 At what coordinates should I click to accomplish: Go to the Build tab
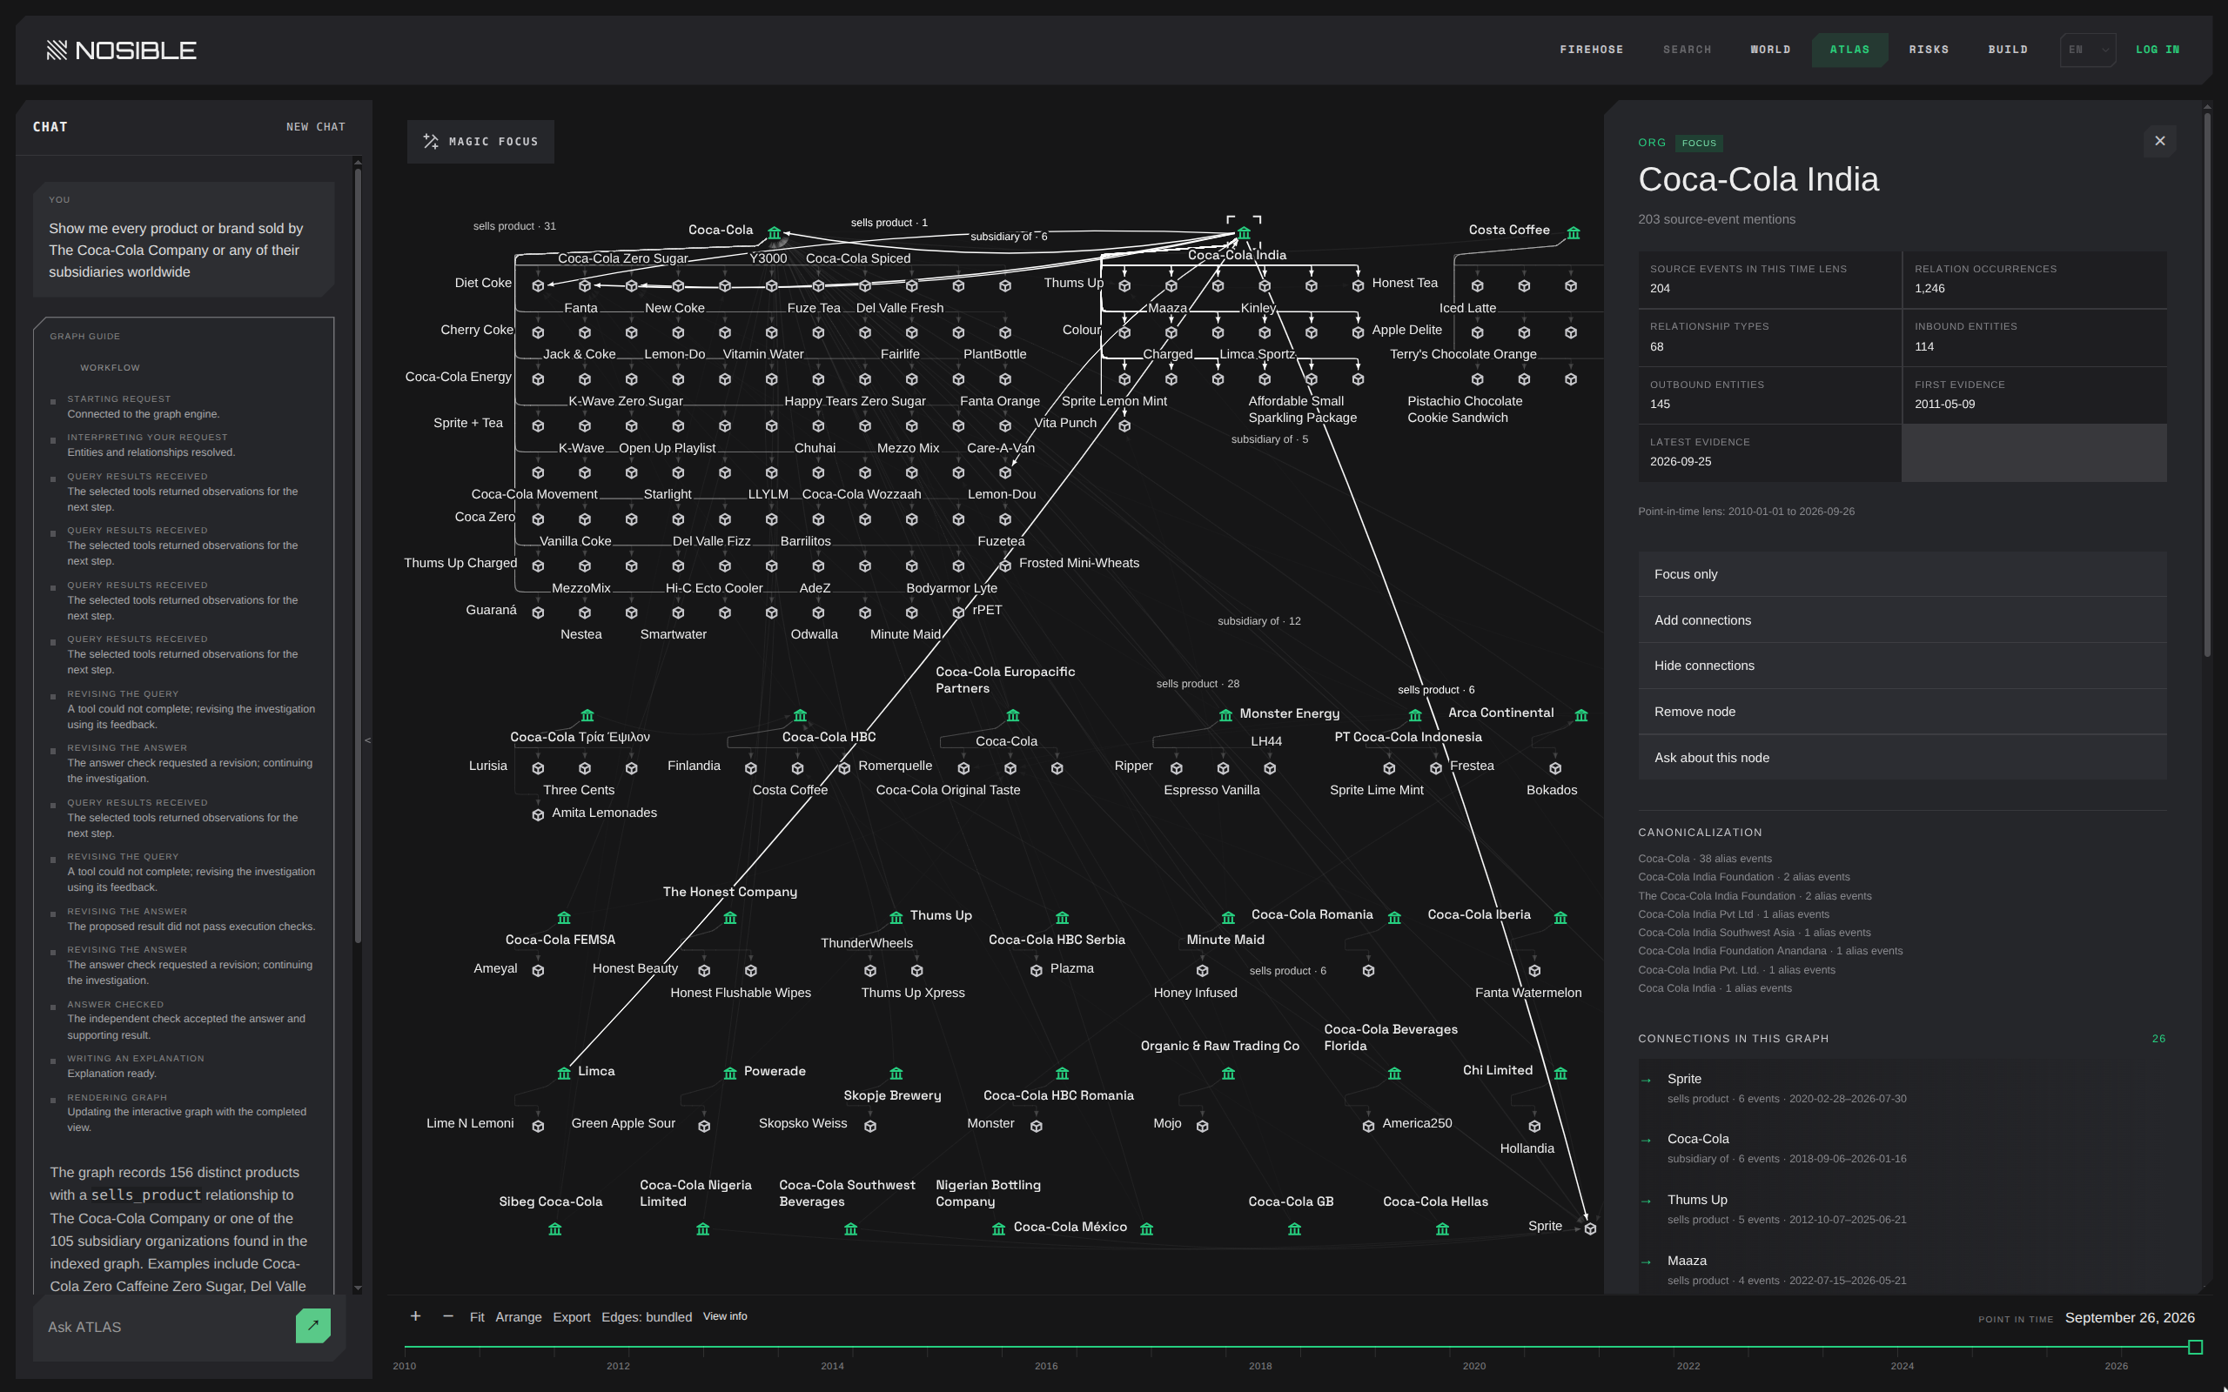tap(2007, 50)
